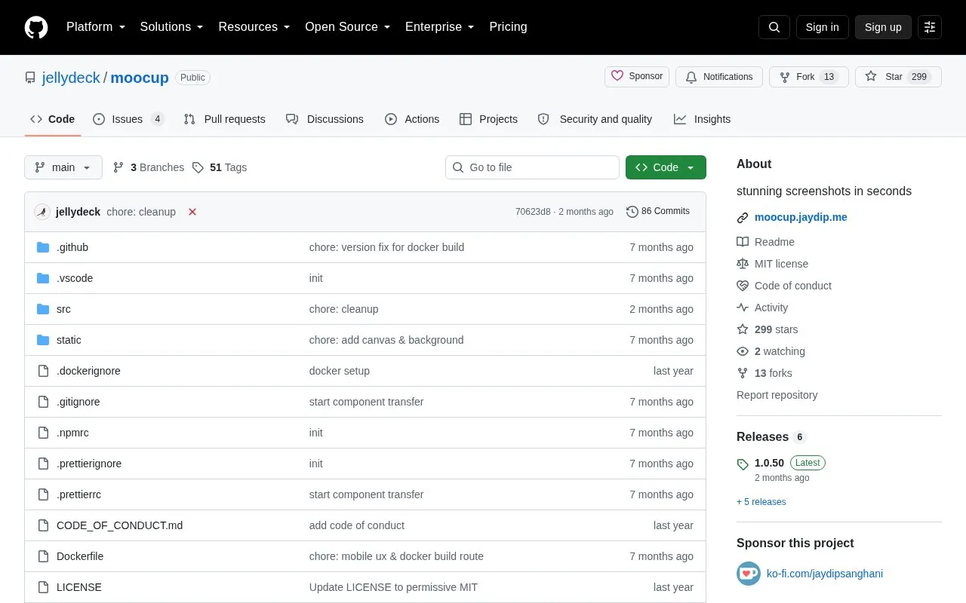Switch to the Issues tab

point(128,119)
